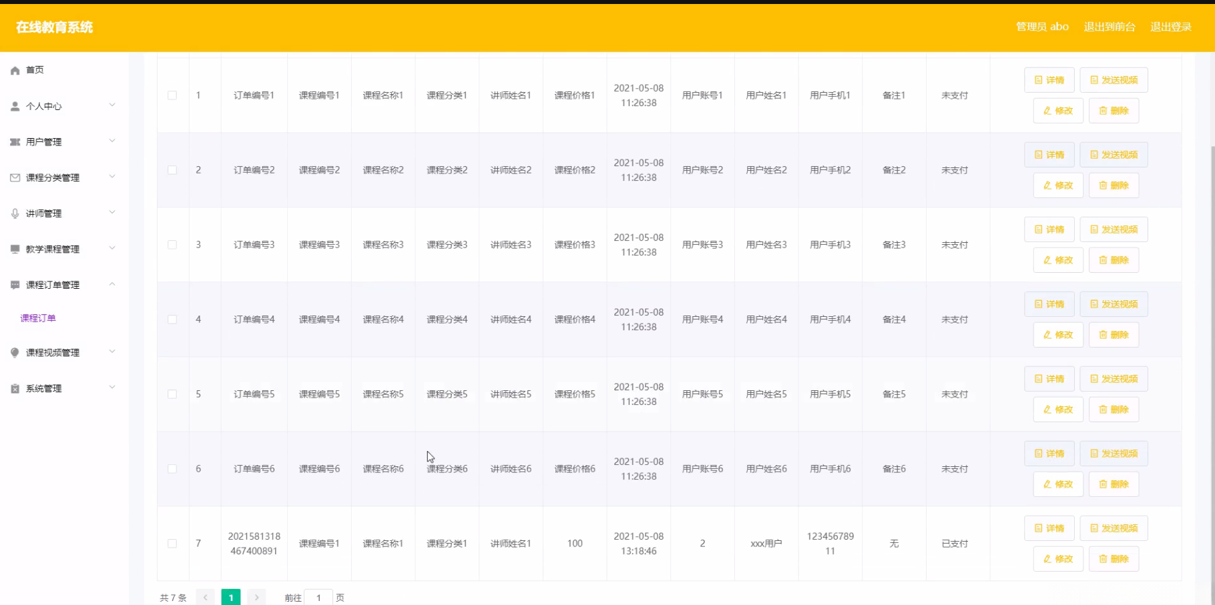The image size is (1215, 605).
Task: Open the 课程订单 submenu item
Action: pos(37,318)
